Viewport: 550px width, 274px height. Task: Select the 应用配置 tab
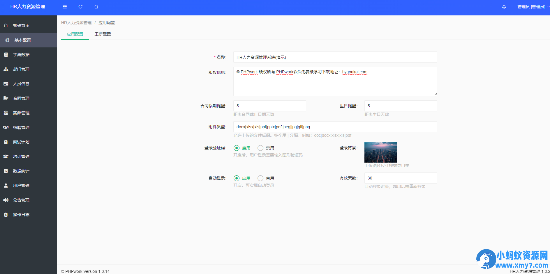point(75,34)
